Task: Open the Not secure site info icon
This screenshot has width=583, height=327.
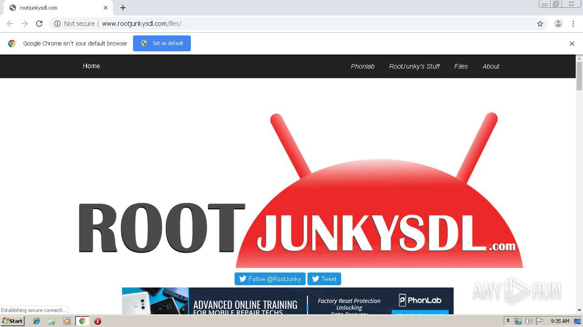Action: pyautogui.click(x=57, y=24)
